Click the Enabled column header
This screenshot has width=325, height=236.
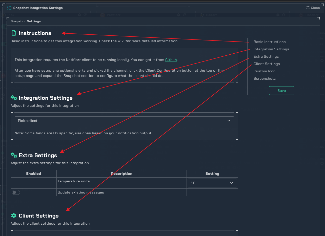coord(34,174)
